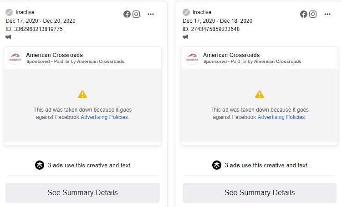Click See Summary Details button on right card
The image size is (342, 207).
[260, 193]
